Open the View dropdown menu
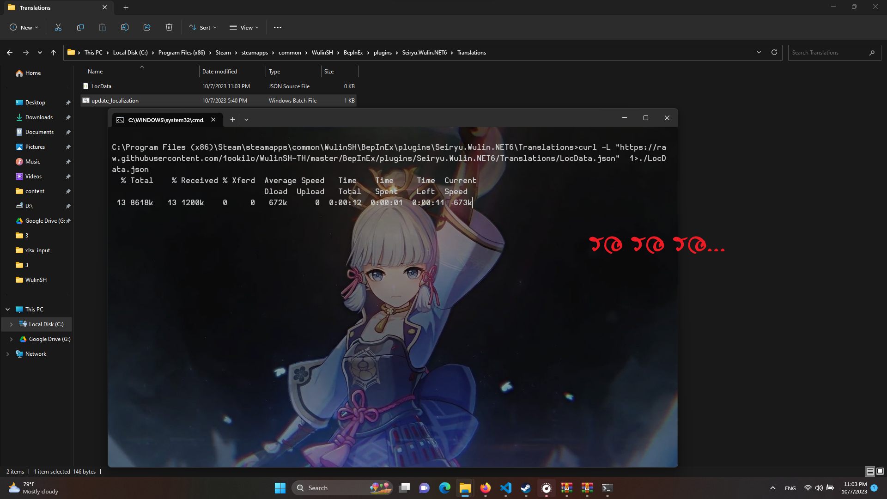 244,28
